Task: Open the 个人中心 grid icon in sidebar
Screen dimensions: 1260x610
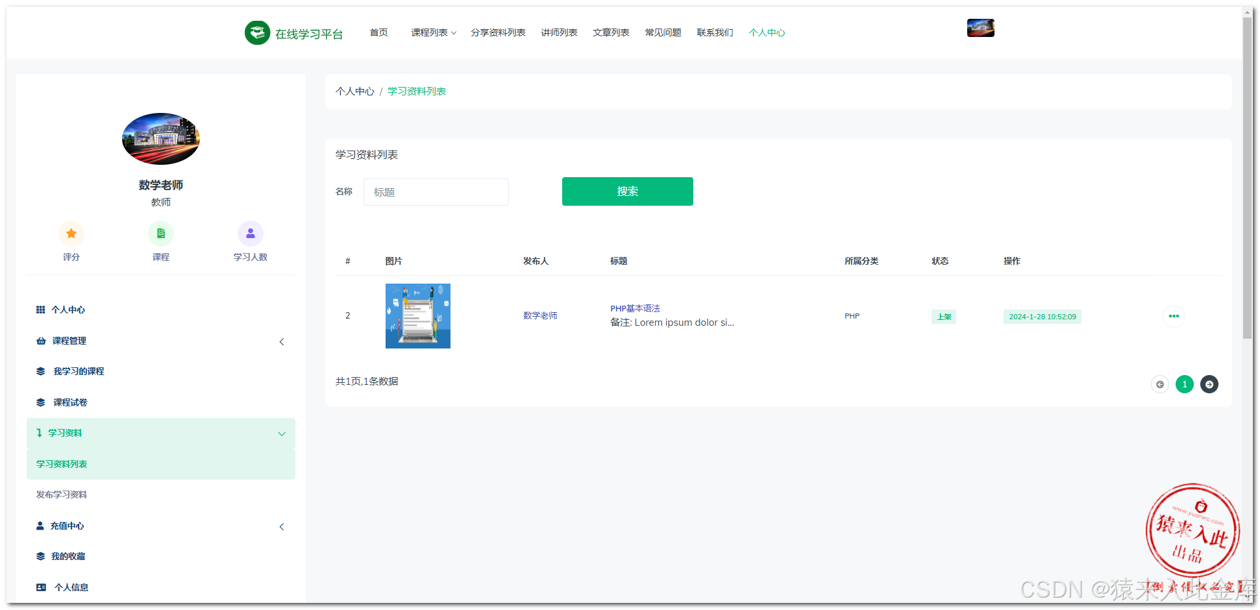Action: point(40,310)
